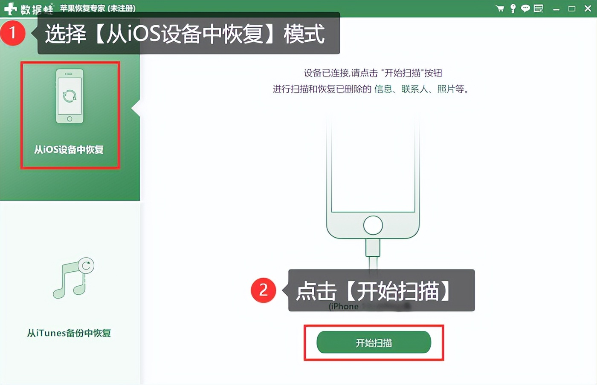Switch to 从iOS设备中恢复 mode label
The height and width of the screenshot is (385, 597).
[69, 149]
